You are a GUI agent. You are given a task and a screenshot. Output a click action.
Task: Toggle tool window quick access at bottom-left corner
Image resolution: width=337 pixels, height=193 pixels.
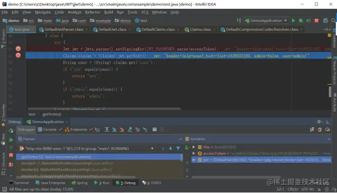tap(4, 190)
